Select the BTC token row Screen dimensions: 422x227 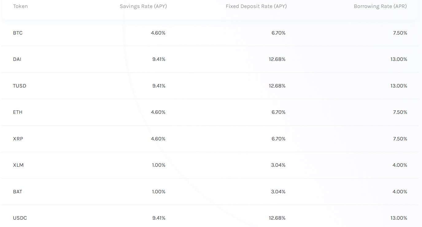click(x=210, y=33)
